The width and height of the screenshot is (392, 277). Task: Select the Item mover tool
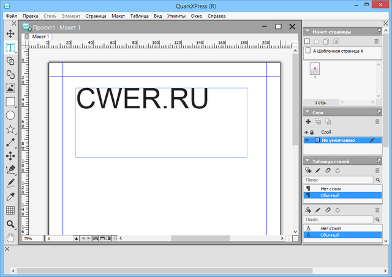coord(10,33)
